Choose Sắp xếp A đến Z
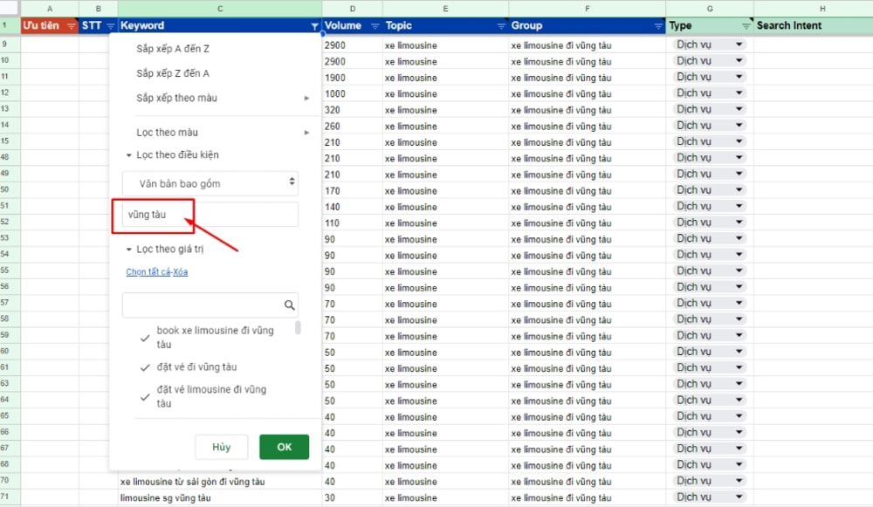Viewport: 873px width, 507px height. coord(173,49)
